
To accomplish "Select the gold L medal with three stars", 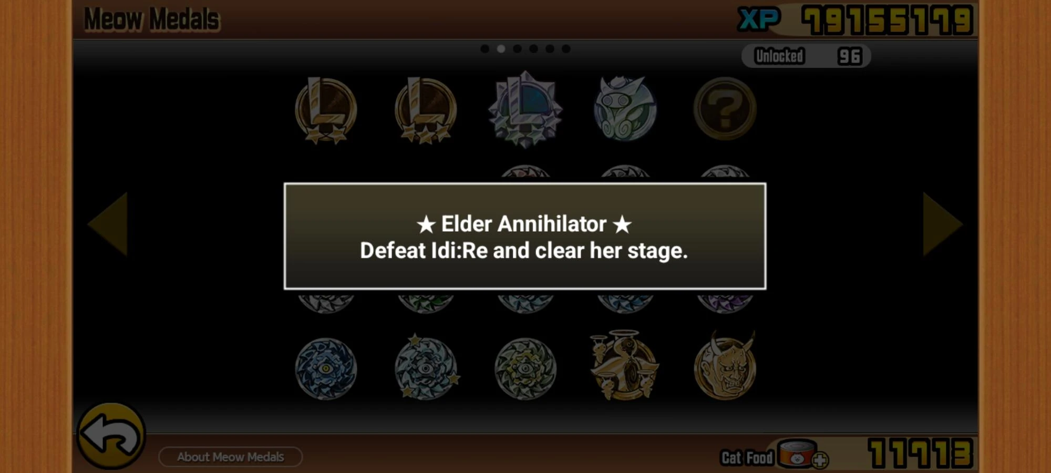I will click(x=426, y=110).
